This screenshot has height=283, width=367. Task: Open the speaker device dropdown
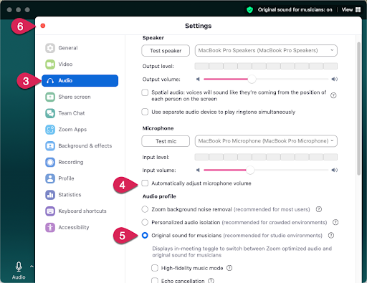pos(266,51)
